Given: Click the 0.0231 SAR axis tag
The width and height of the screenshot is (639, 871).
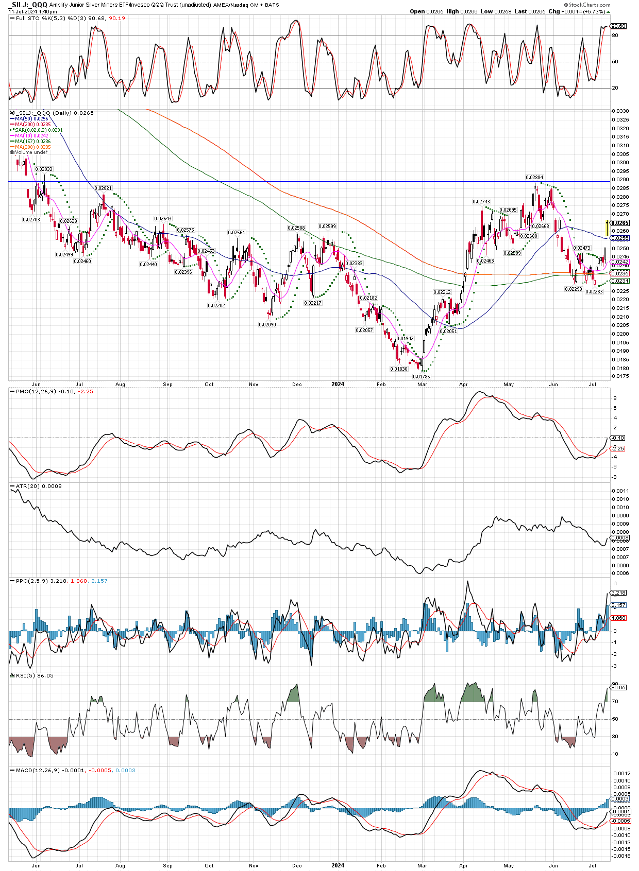Looking at the screenshot, I should (x=620, y=281).
